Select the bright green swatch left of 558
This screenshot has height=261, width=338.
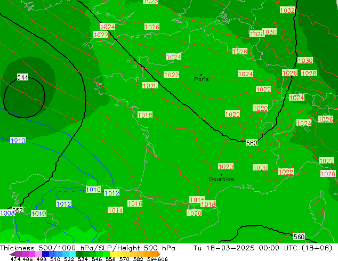pyautogui.click(x=106, y=254)
